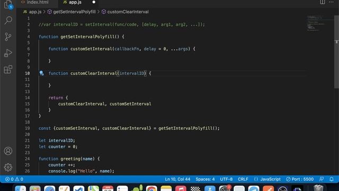Open the Source Control view
339x191 pixels.
pyautogui.click(x=8, y=37)
